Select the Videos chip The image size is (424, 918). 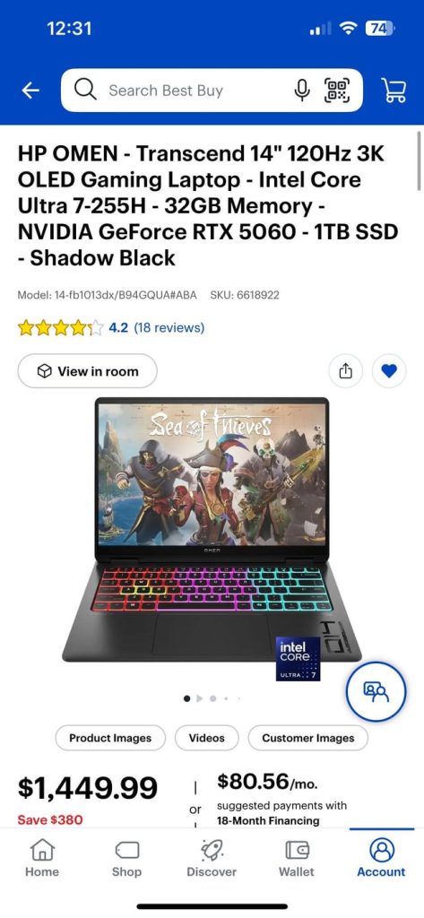coord(207,738)
